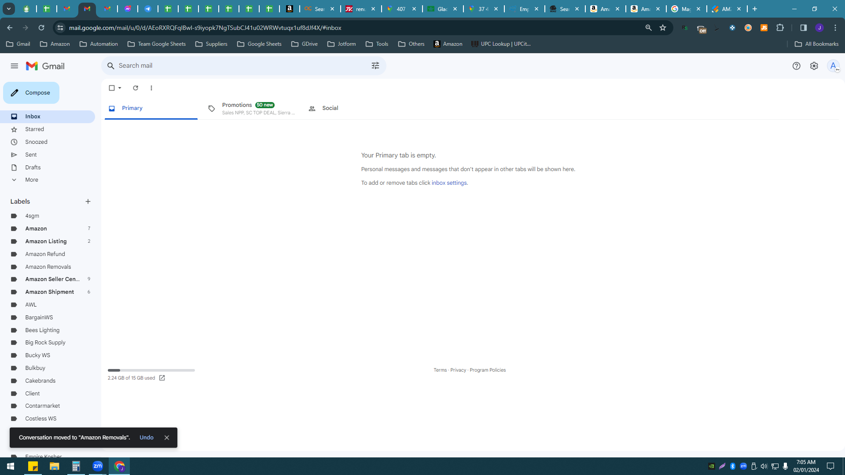Open the Contarmarket label
The height and width of the screenshot is (475, 845).
tap(48, 406)
